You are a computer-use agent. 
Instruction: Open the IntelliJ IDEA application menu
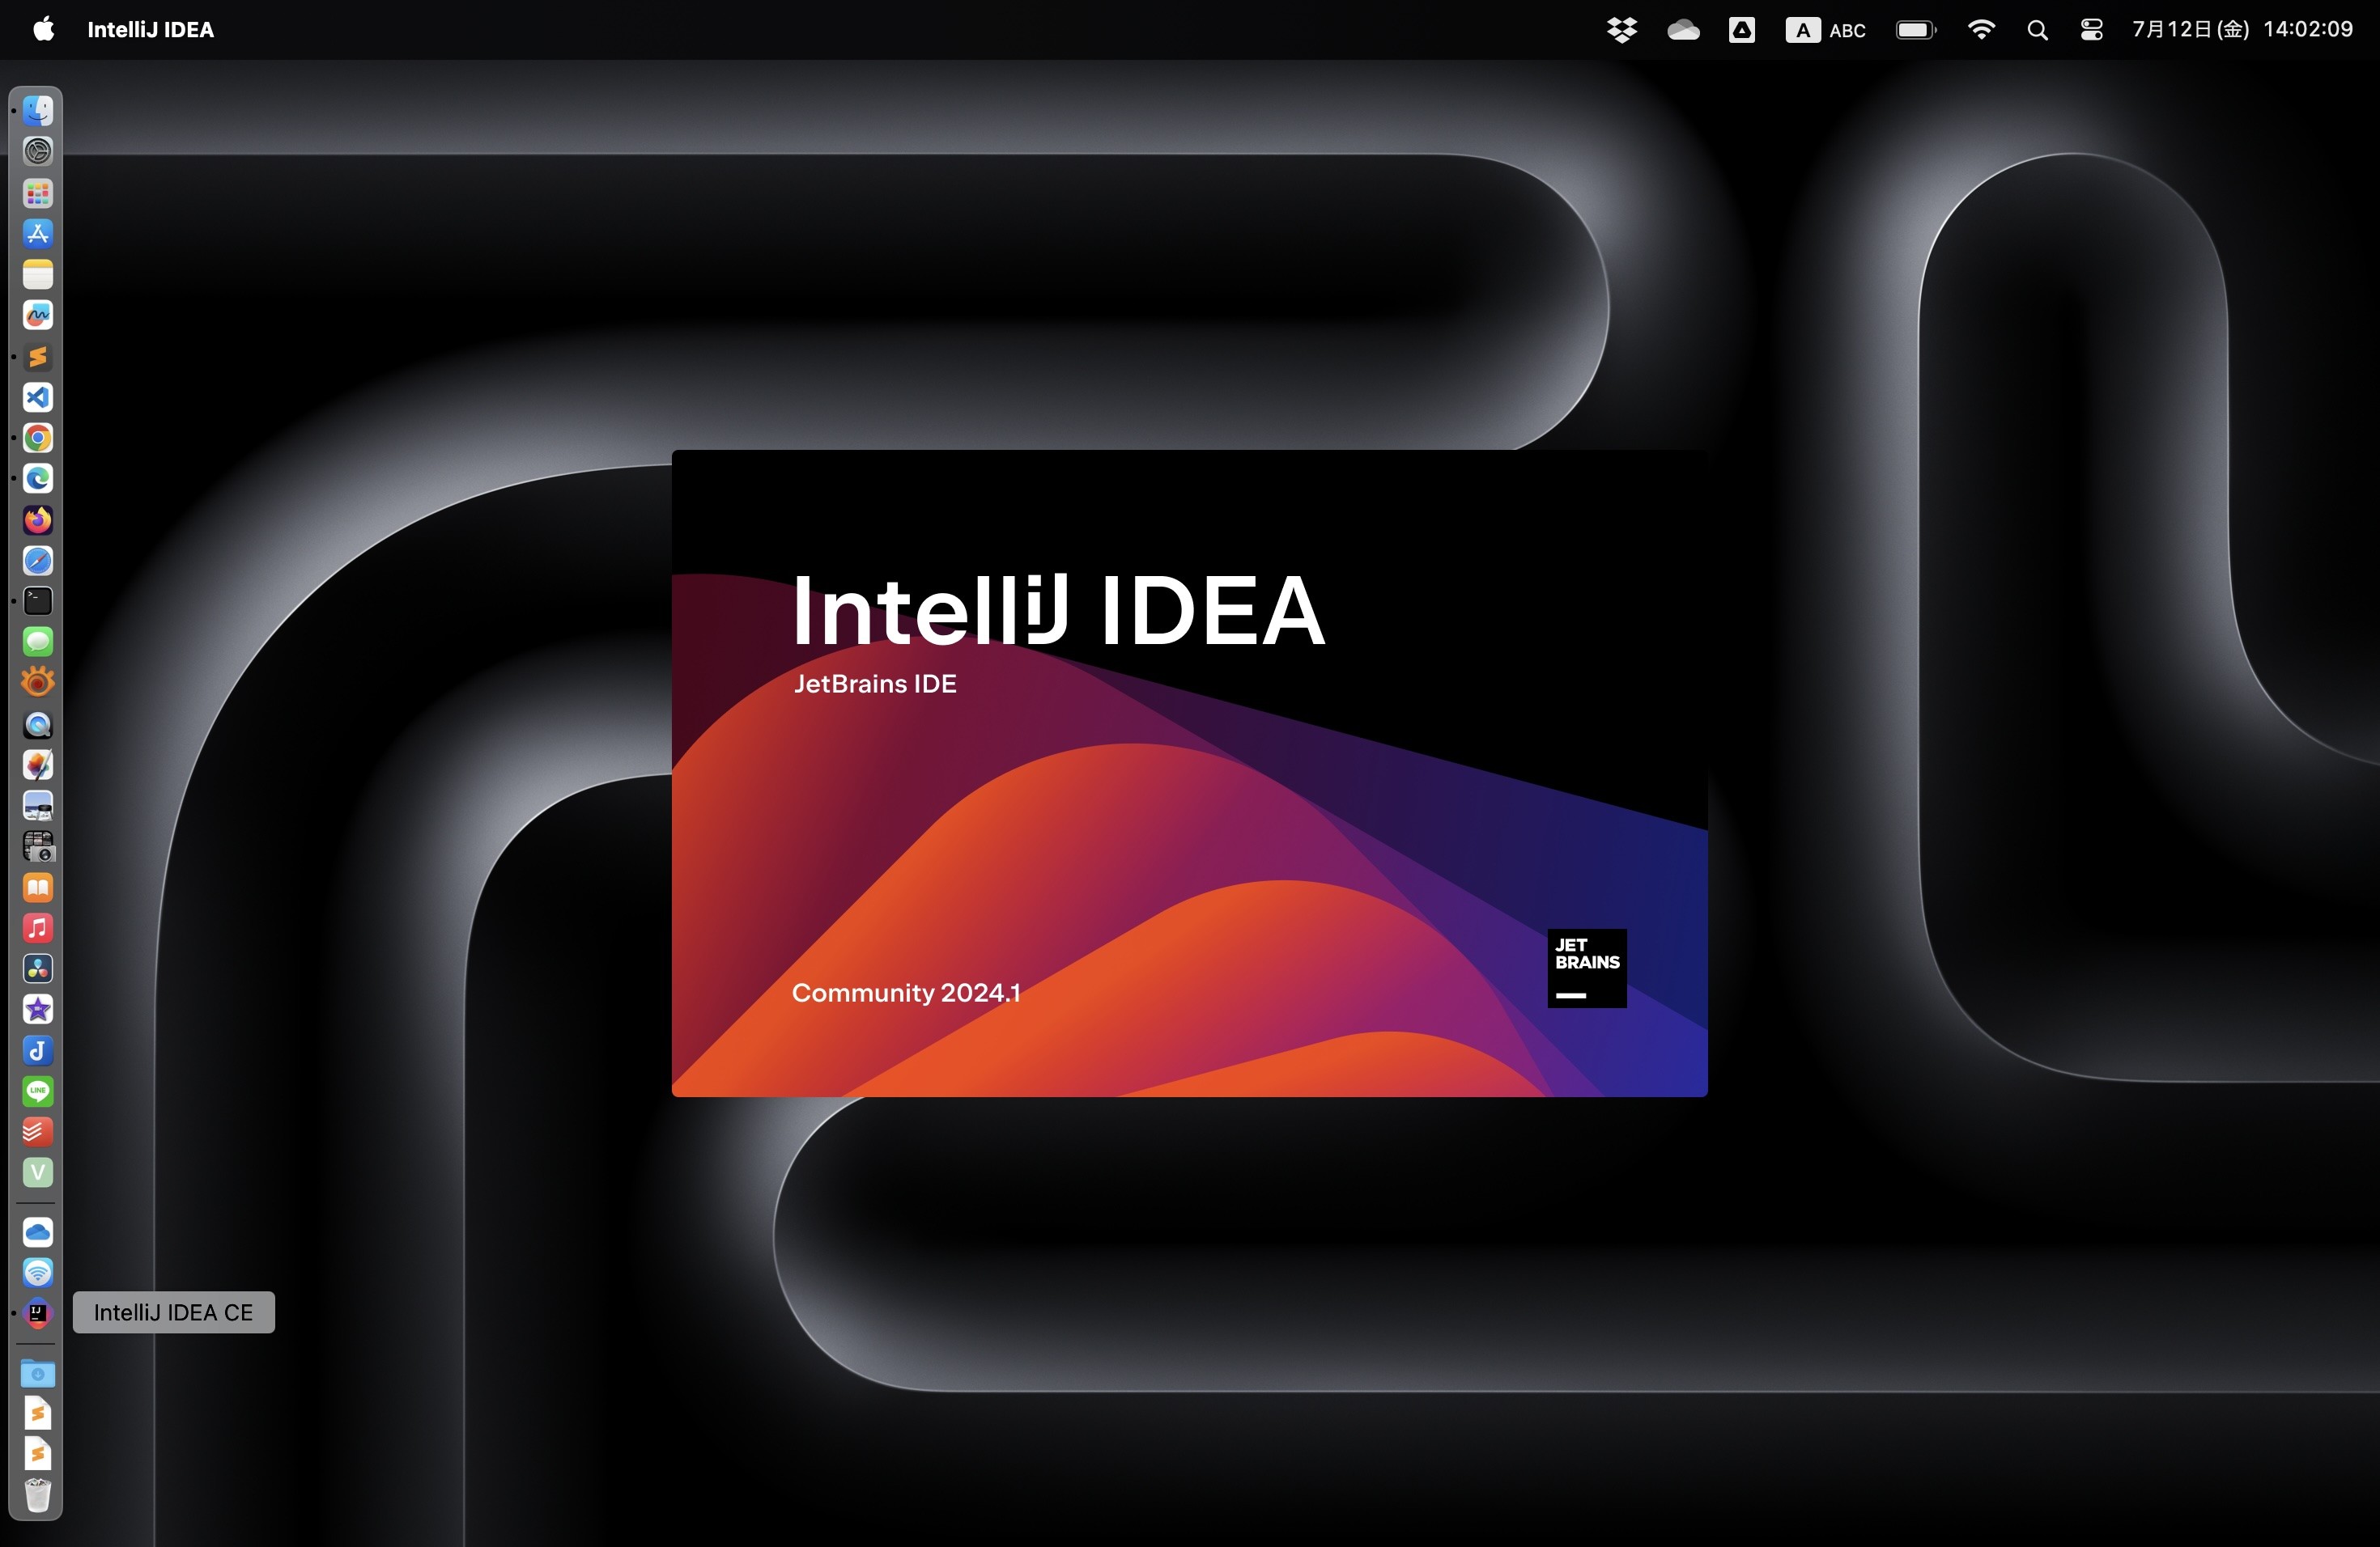[151, 30]
